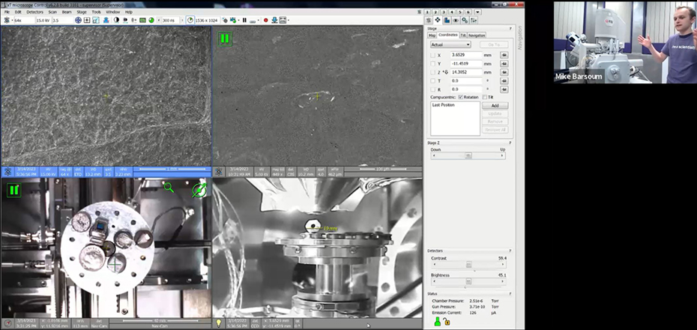Open the magnification 64x dropdown
Screen dimensions: 697x330
24,20
